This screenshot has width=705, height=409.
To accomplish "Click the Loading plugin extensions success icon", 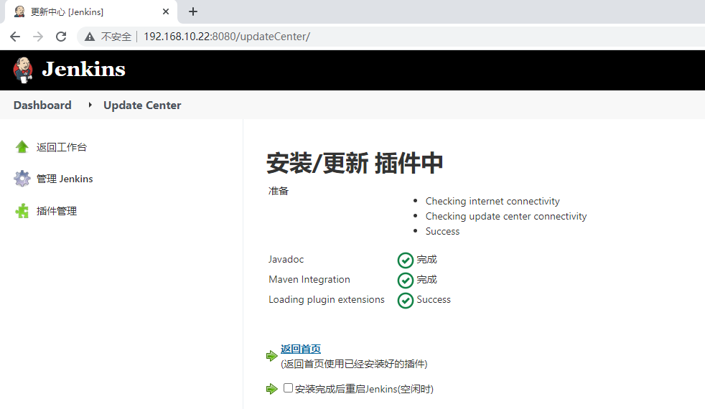I will coord(405,300).
